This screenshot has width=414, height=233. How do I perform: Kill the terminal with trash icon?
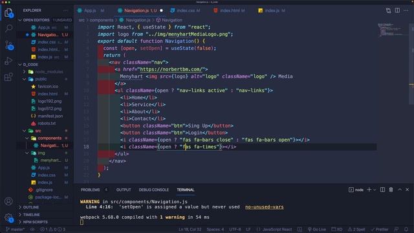point(391,190)
